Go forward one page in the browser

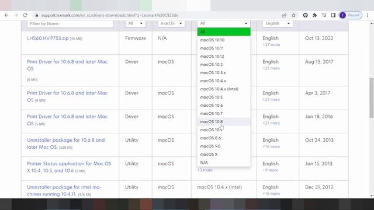pos(16,15)
